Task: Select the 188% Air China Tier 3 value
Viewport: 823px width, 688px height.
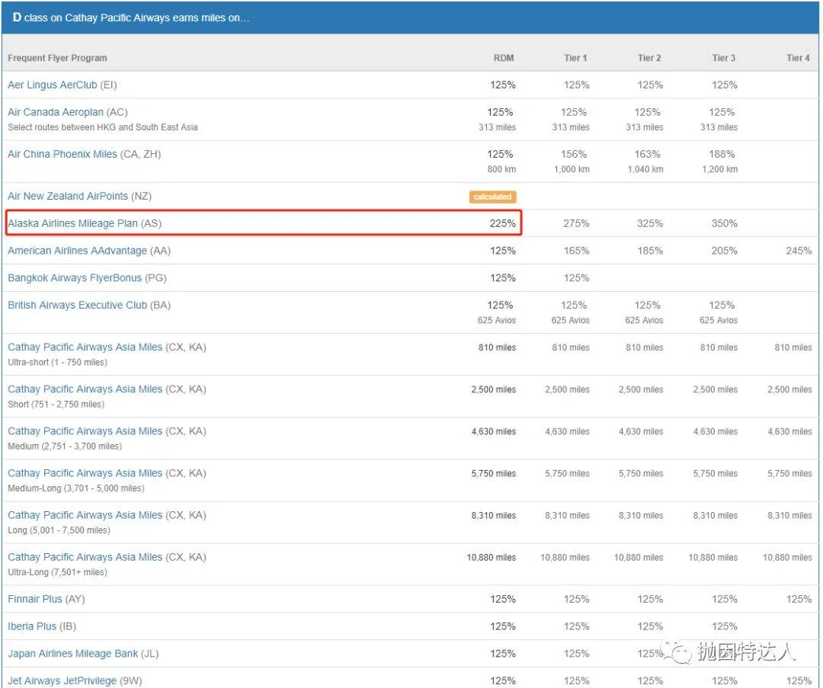Action: click(x=722, y=155)
